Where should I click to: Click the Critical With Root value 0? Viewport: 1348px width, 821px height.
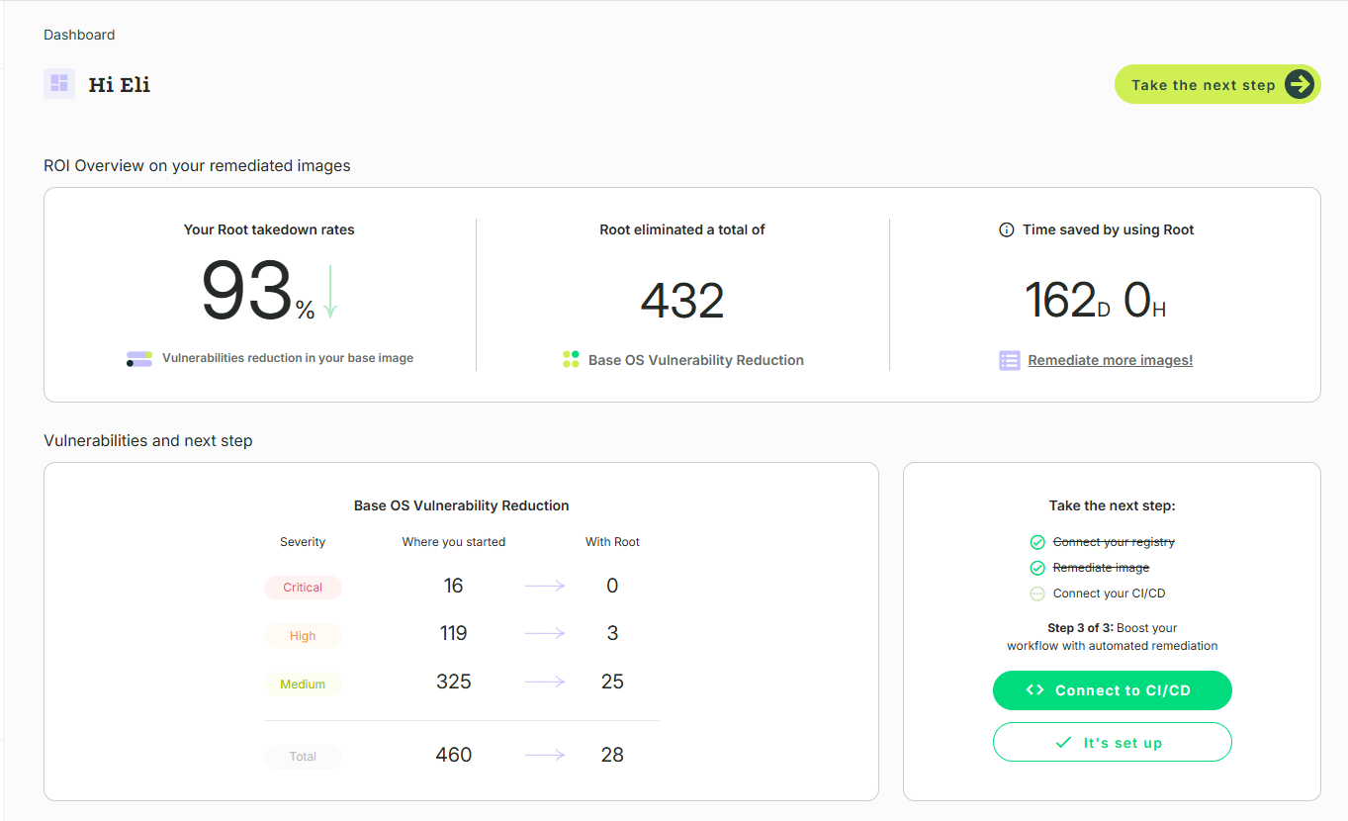point(612,586)
